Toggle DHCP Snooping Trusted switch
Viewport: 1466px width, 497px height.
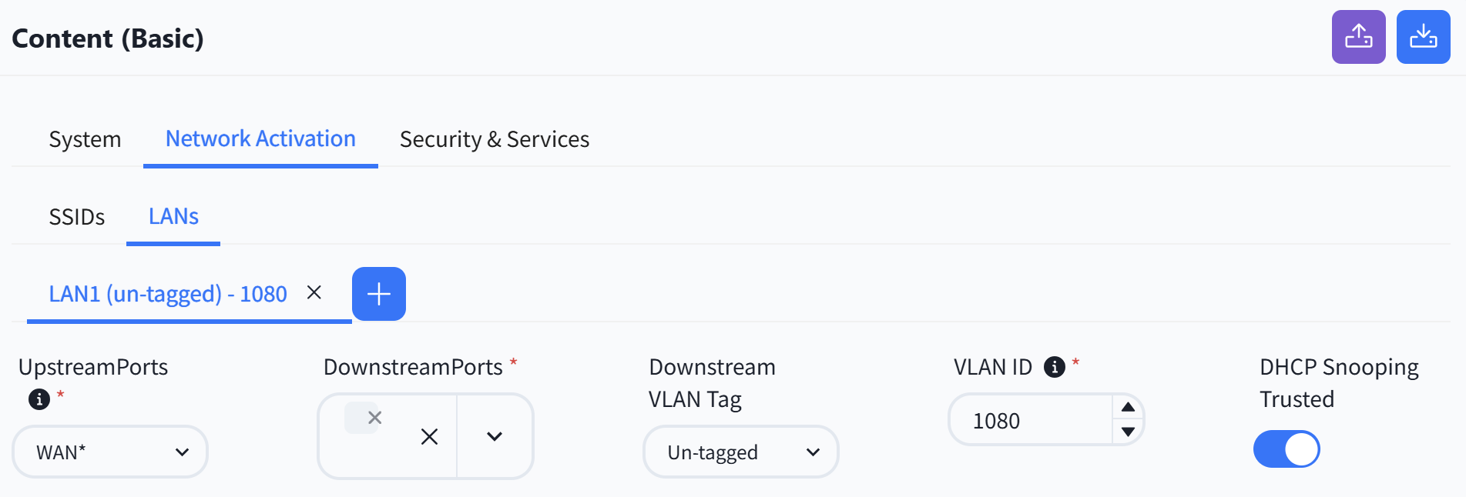(1287, 449)
